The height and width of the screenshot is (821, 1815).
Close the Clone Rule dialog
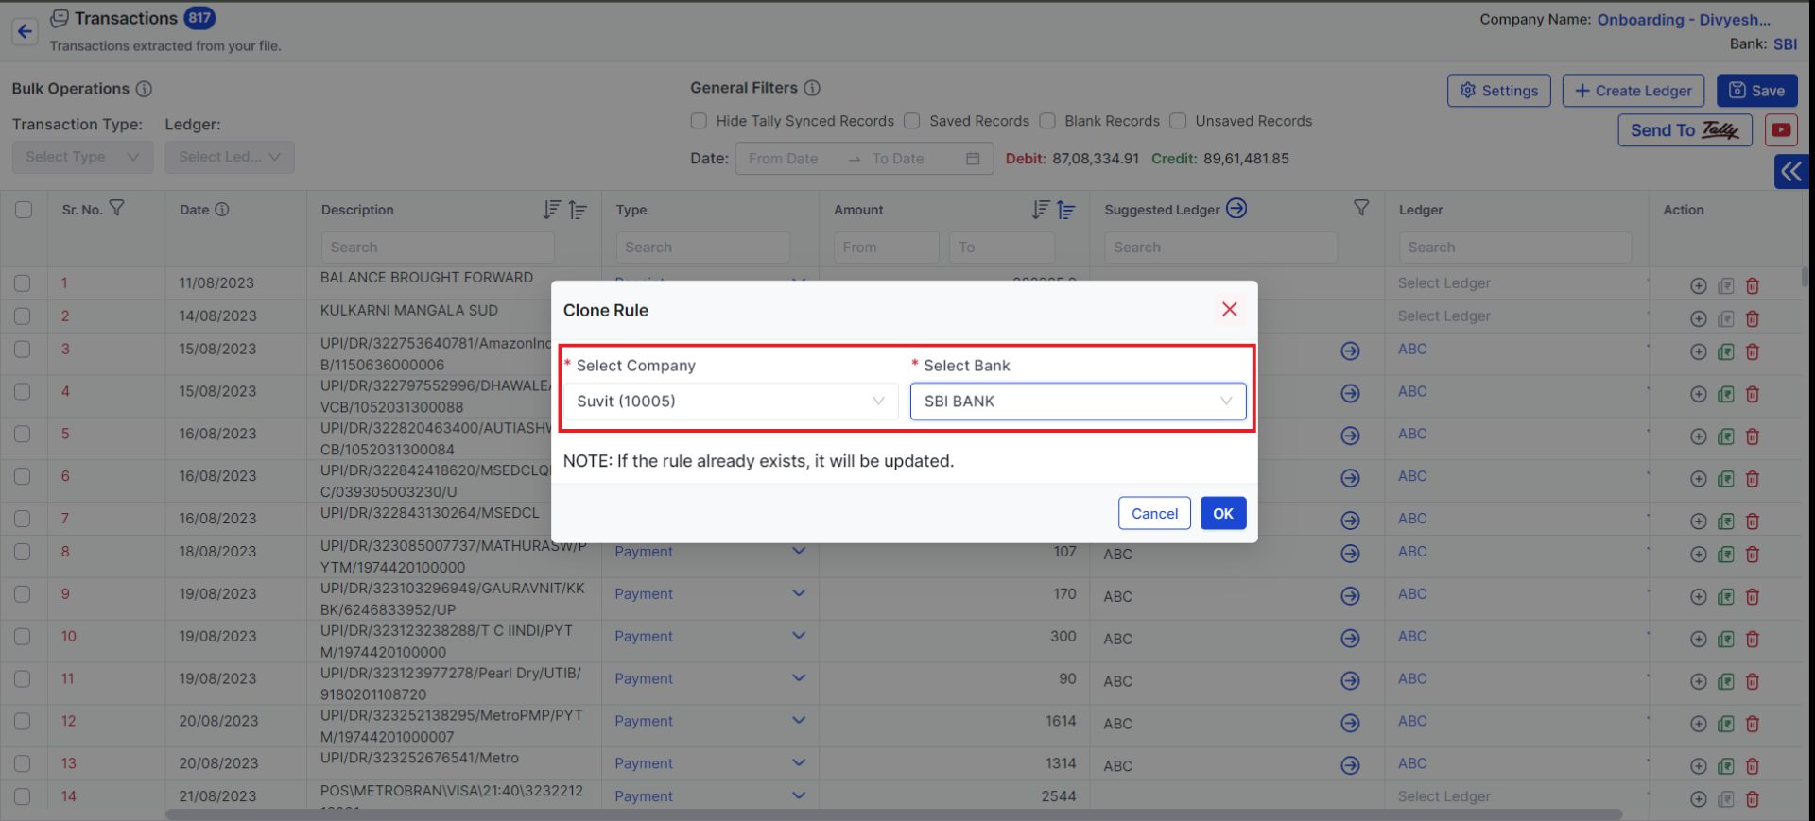[1229, 309]
